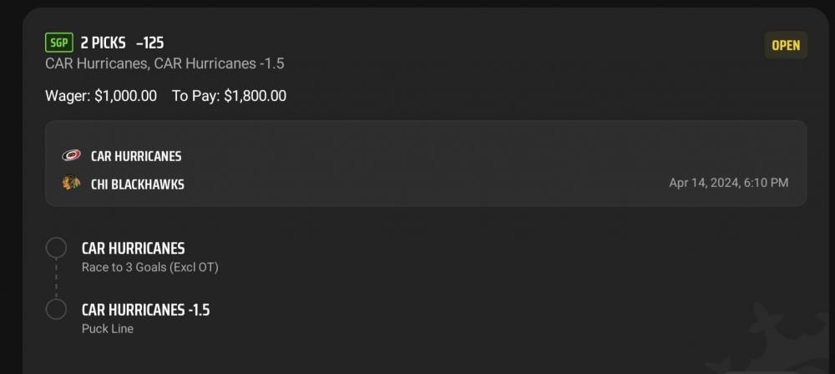Open the Hurricanes vs Blackhawks matchup card

(x=426, y=164)
